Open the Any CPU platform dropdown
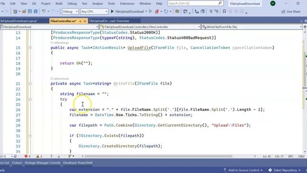 coord(94,12)
